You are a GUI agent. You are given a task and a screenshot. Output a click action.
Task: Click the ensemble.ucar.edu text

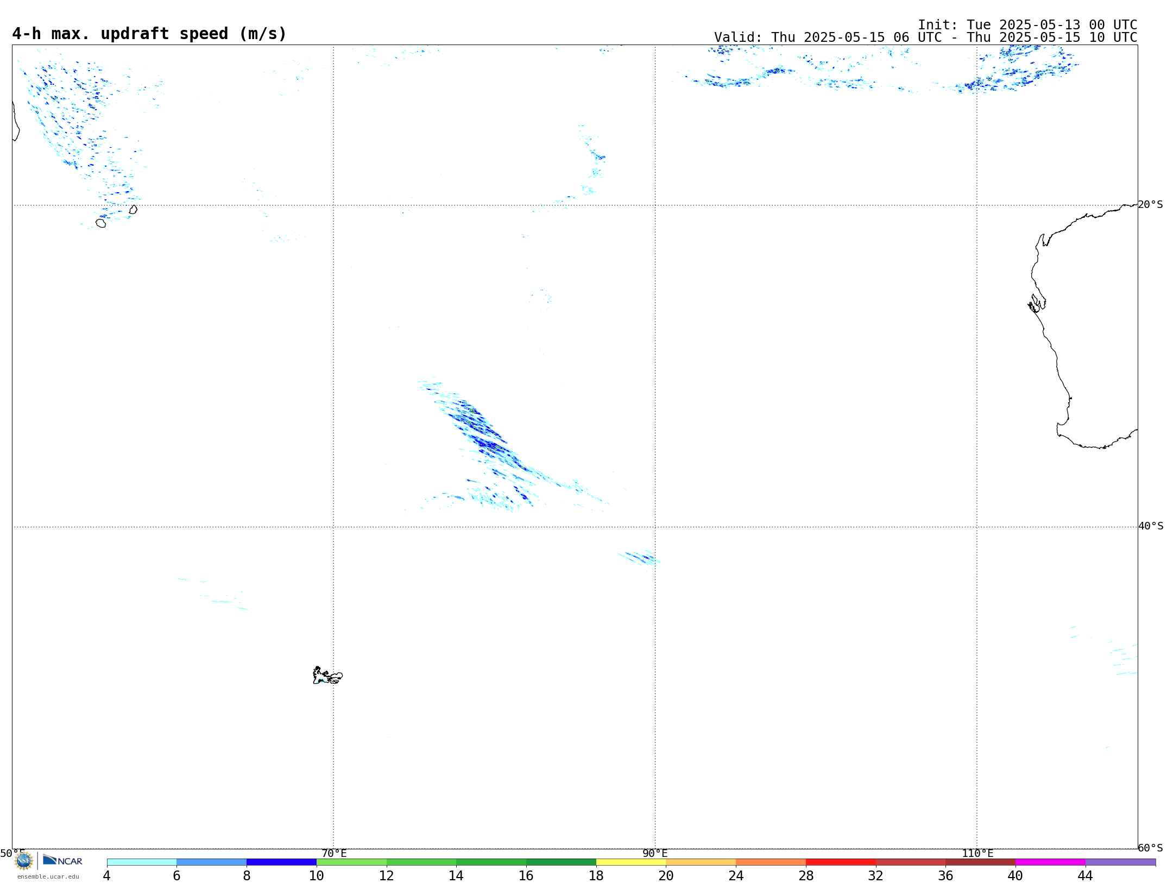point(48,876)
